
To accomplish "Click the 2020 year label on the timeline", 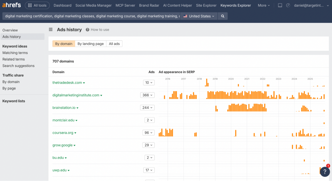I will [x=231, y=79].
